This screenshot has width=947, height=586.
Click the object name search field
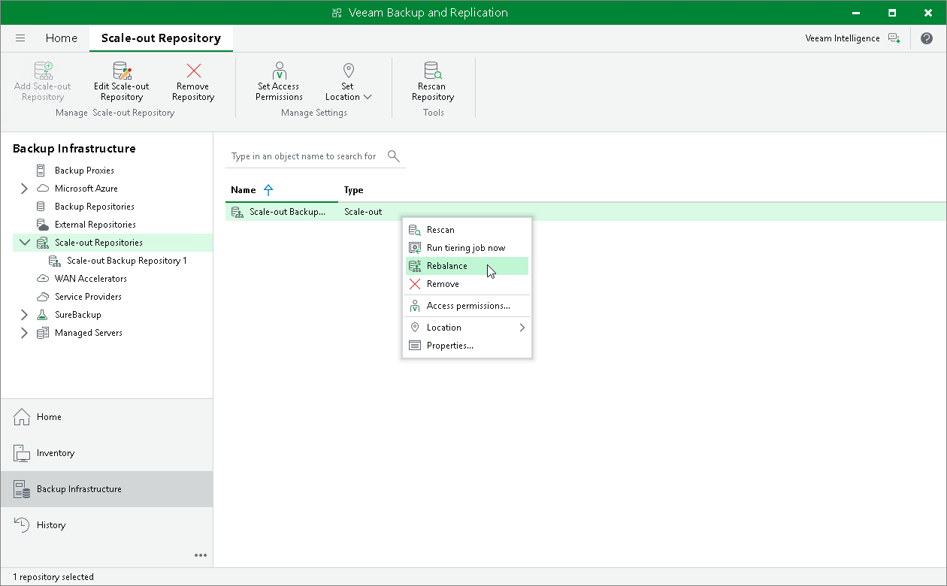coord(304,156)
